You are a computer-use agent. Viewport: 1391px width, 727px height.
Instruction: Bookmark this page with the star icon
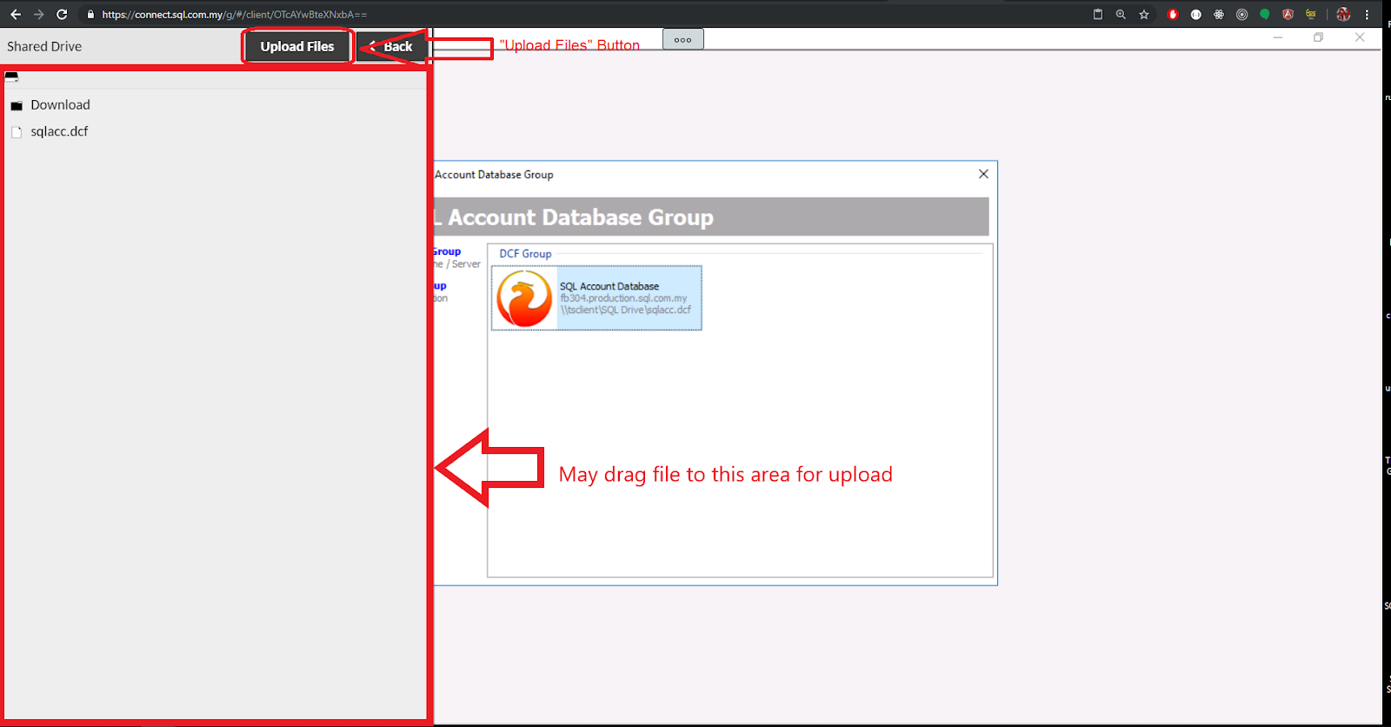(1144, 15)
